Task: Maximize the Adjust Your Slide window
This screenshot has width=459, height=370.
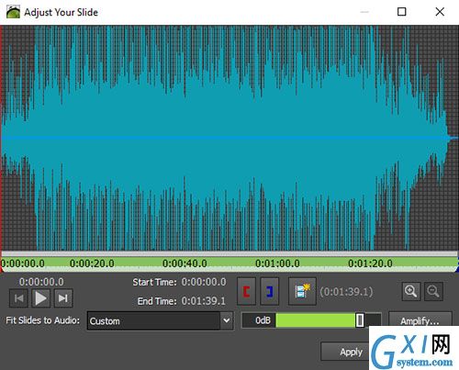Action: pyautogui.click(x=401, y=12)
